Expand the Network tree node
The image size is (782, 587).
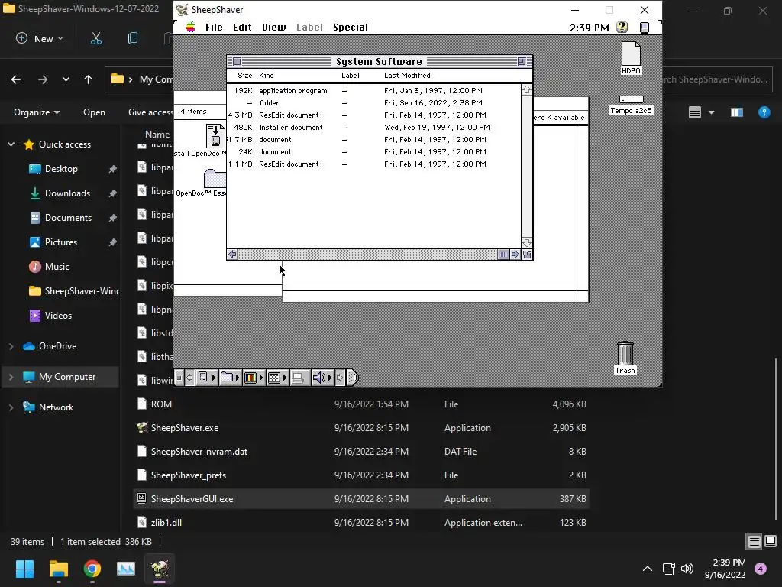(x=11, y=407)
